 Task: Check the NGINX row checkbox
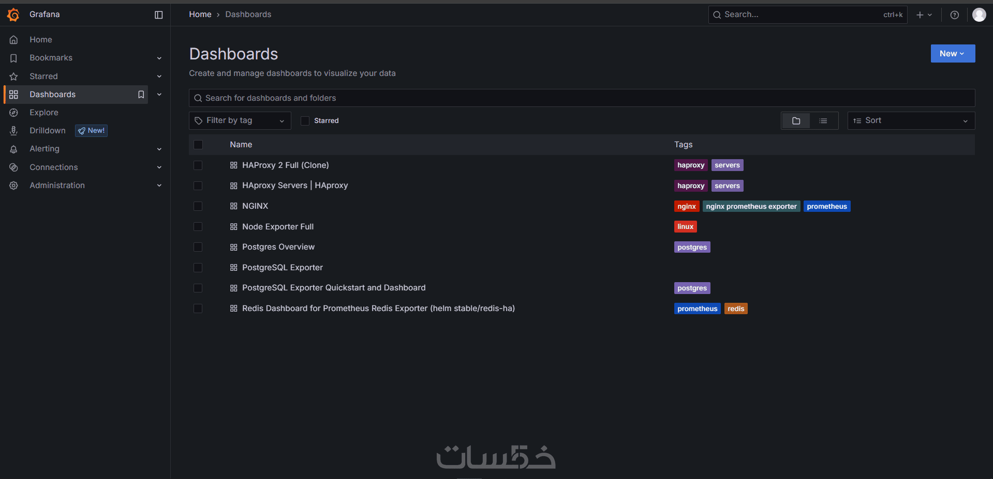[198, 206]
